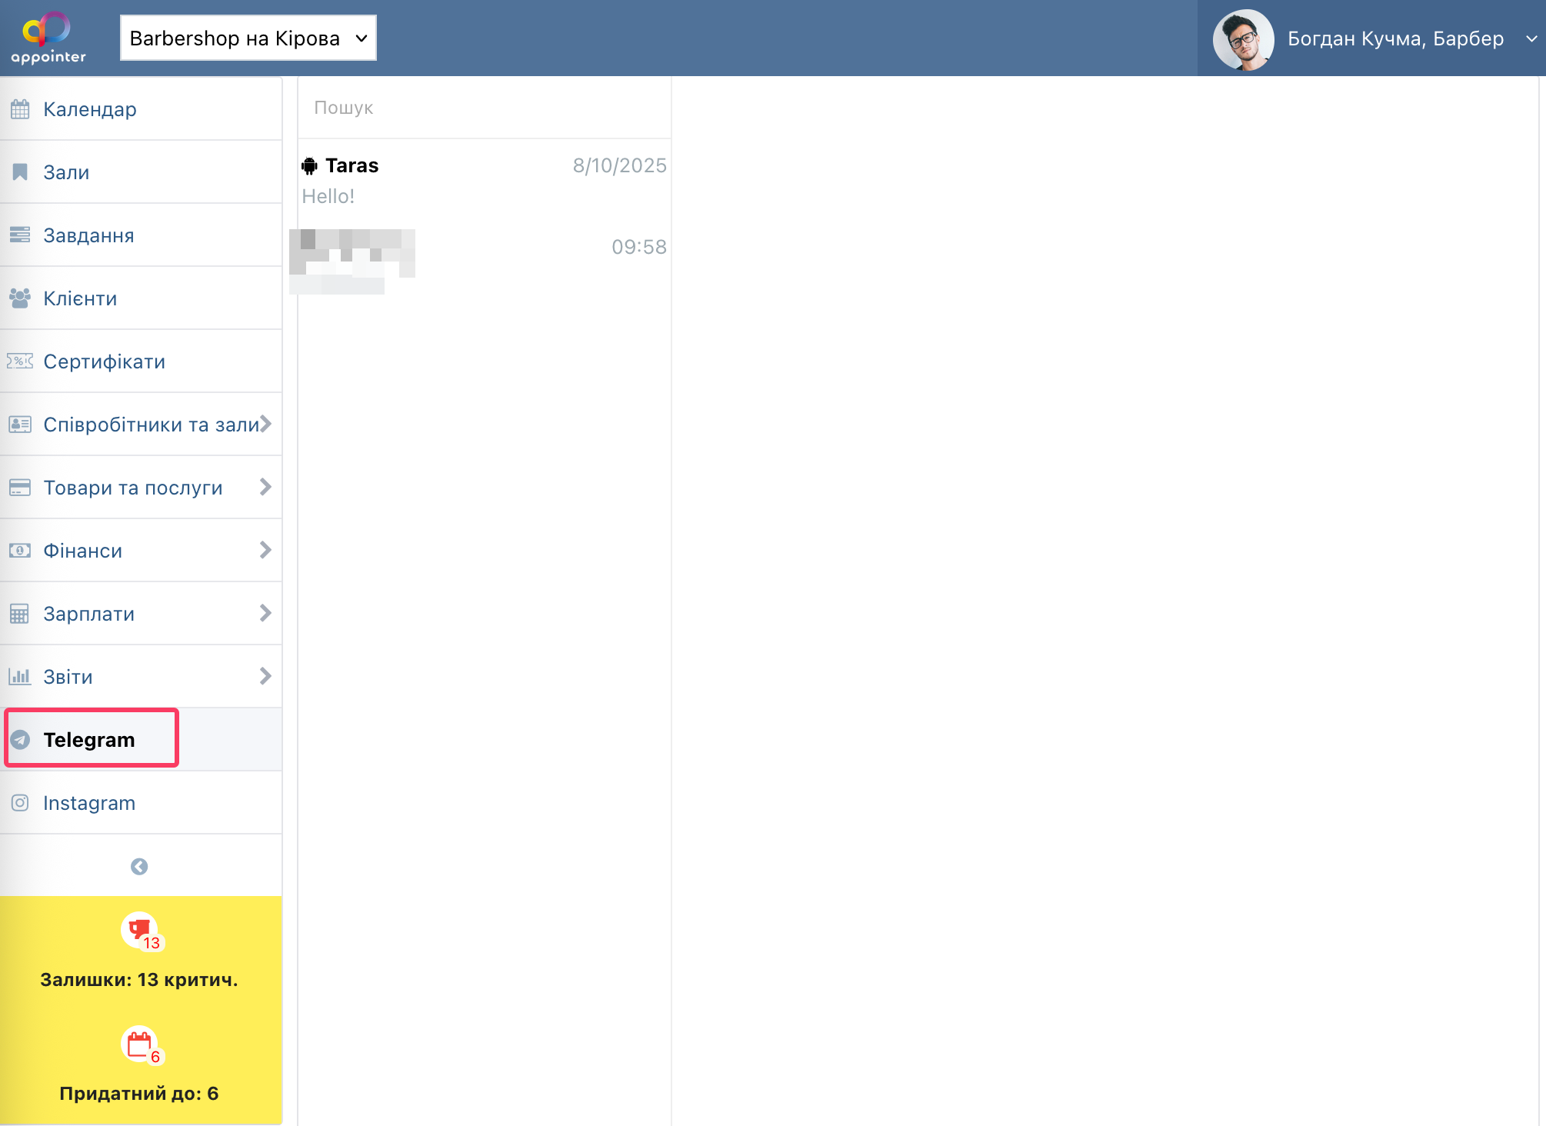Select Telegram in the sidebar
1546x1126 pixels.
coord(89,740)
